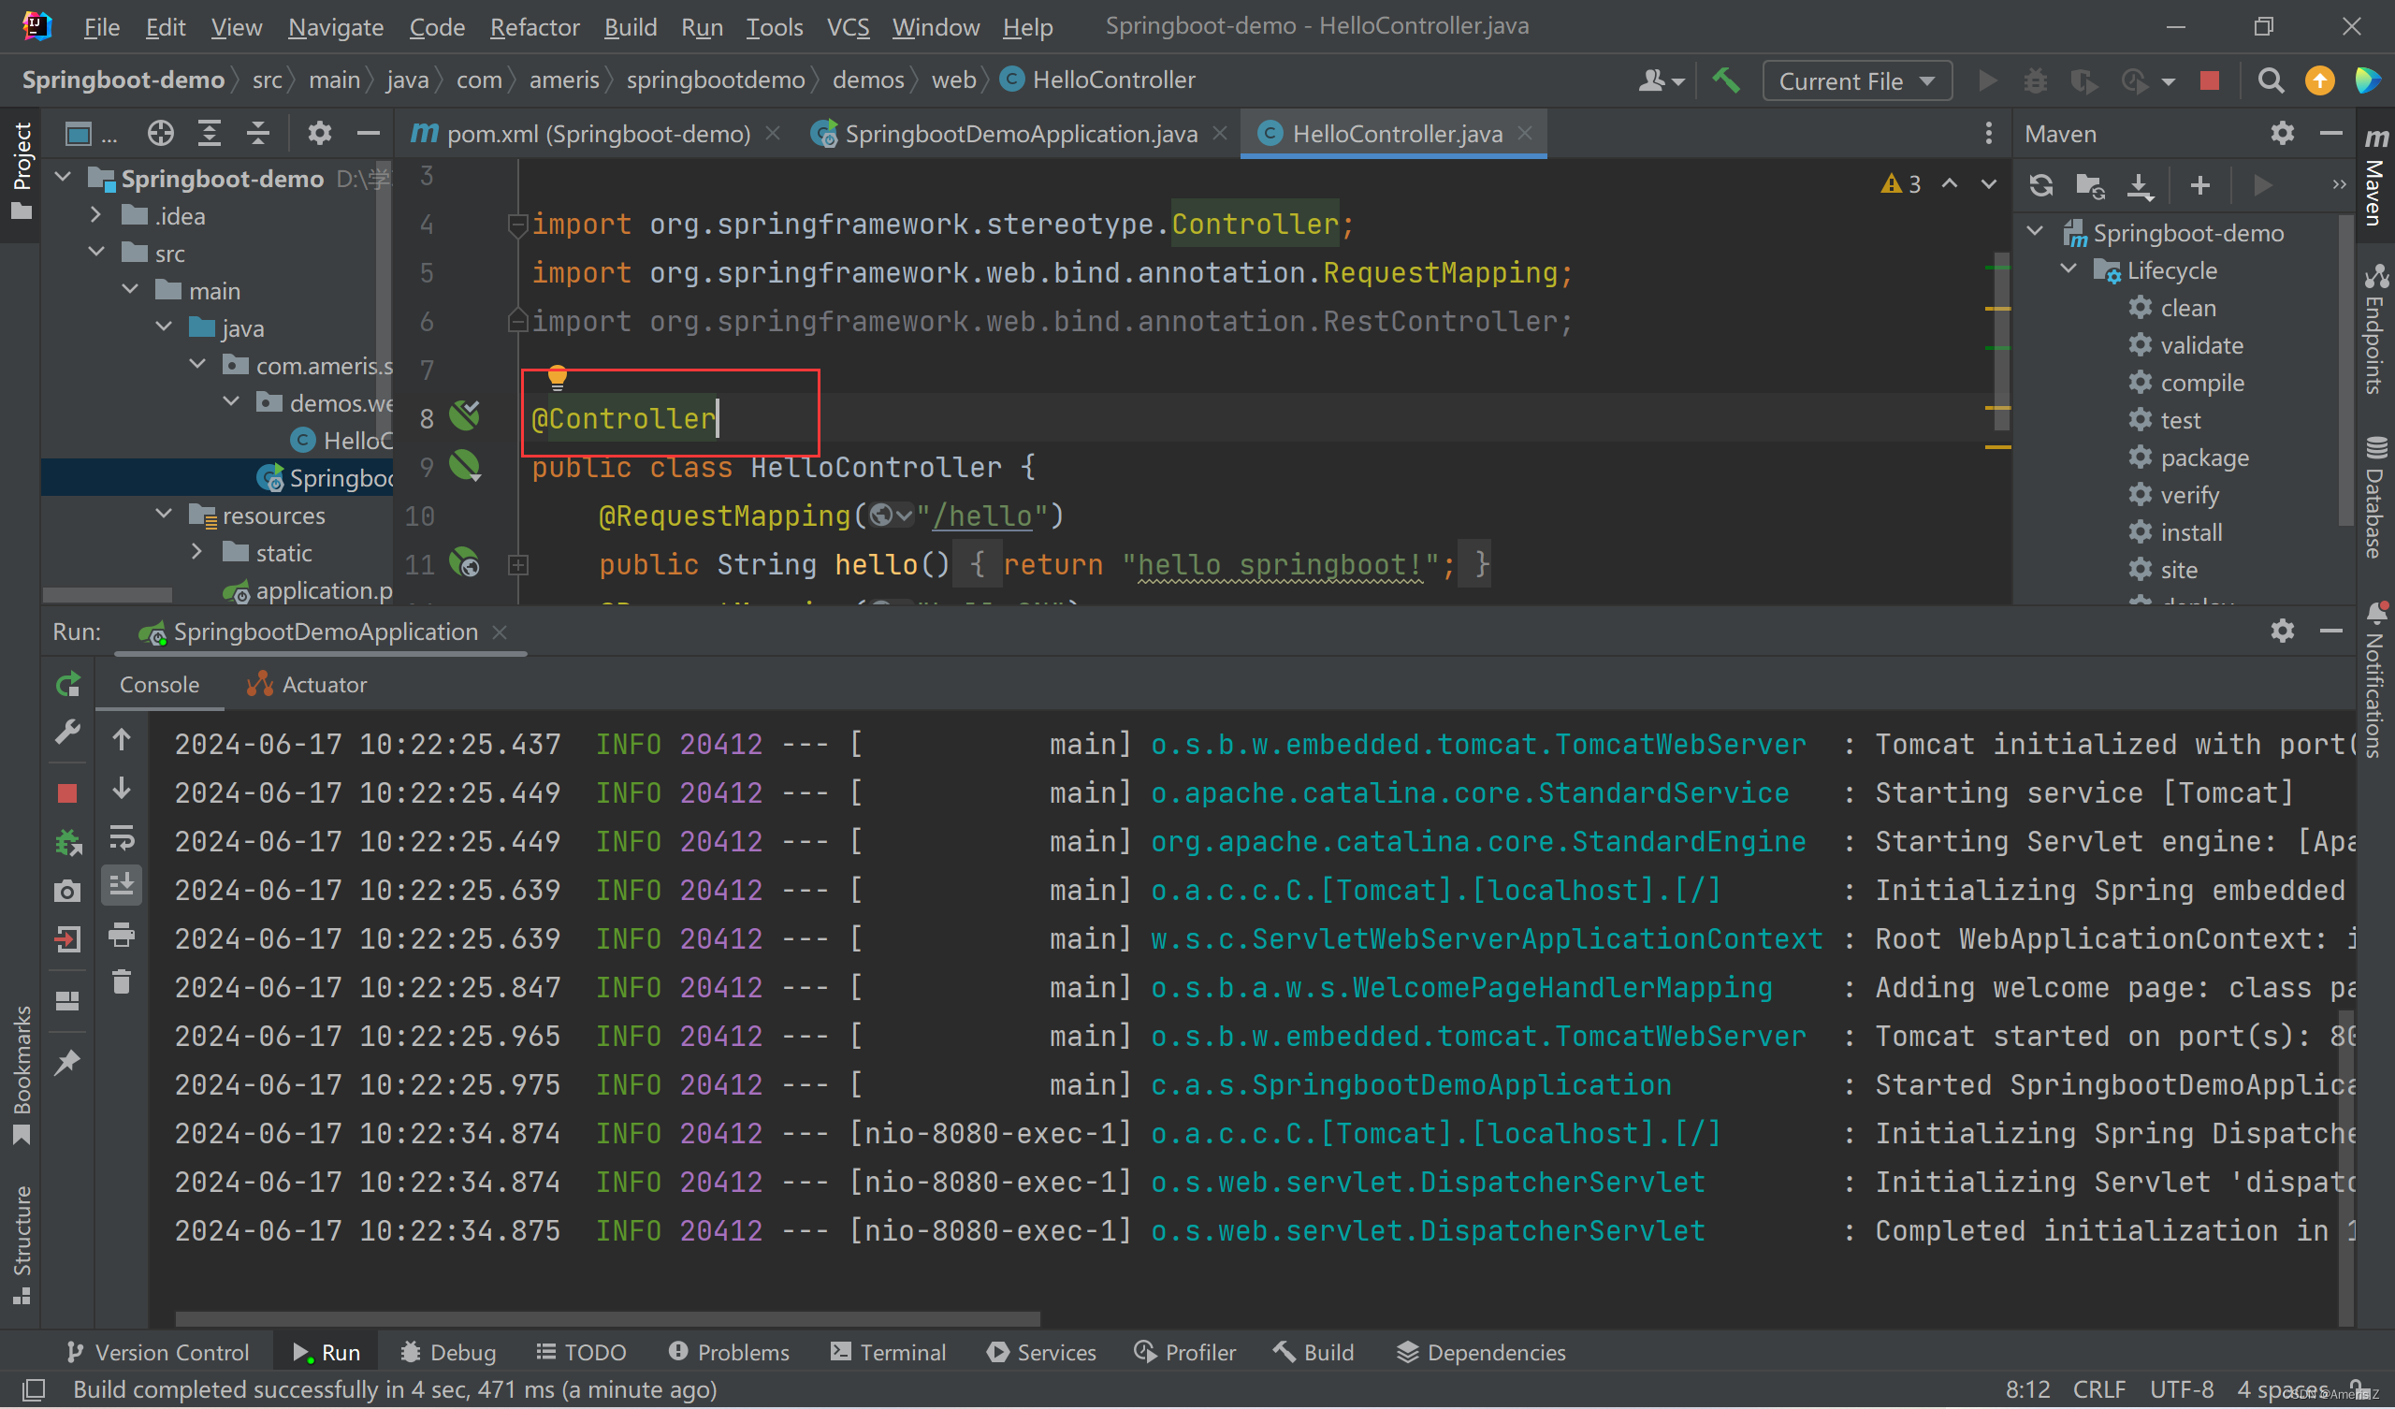The image size is (2395, 1409).
Task: Download Maven sources and documentation
Action: click(2140, 184)
